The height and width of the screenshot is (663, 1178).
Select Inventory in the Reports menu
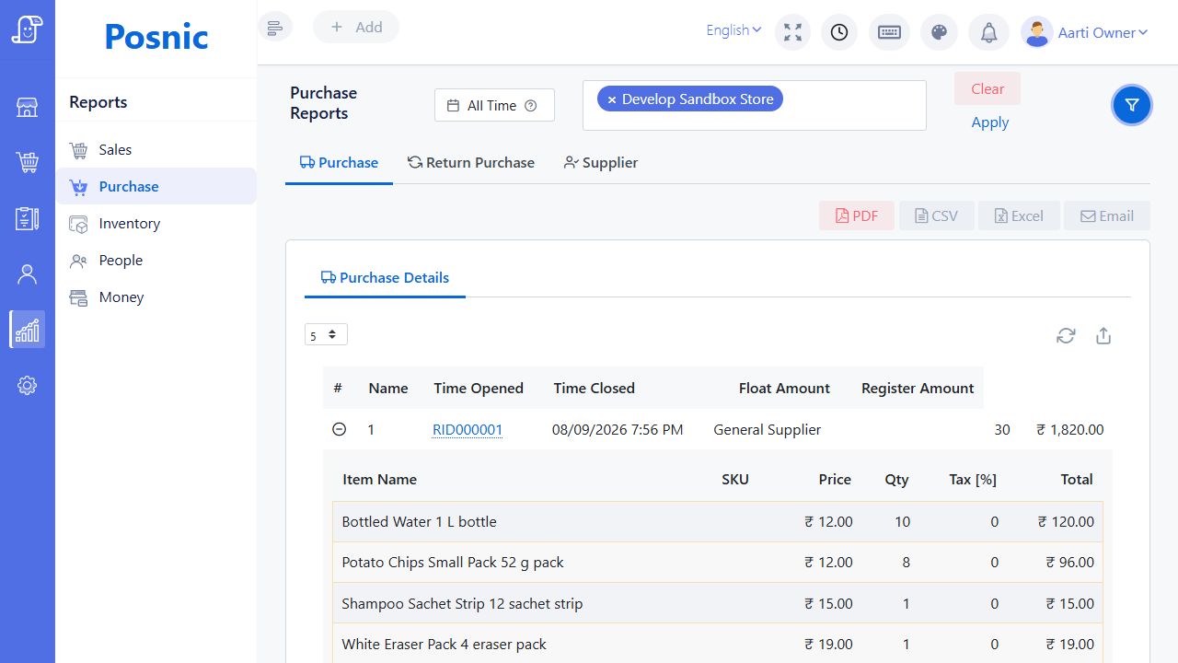coord(156,223)
